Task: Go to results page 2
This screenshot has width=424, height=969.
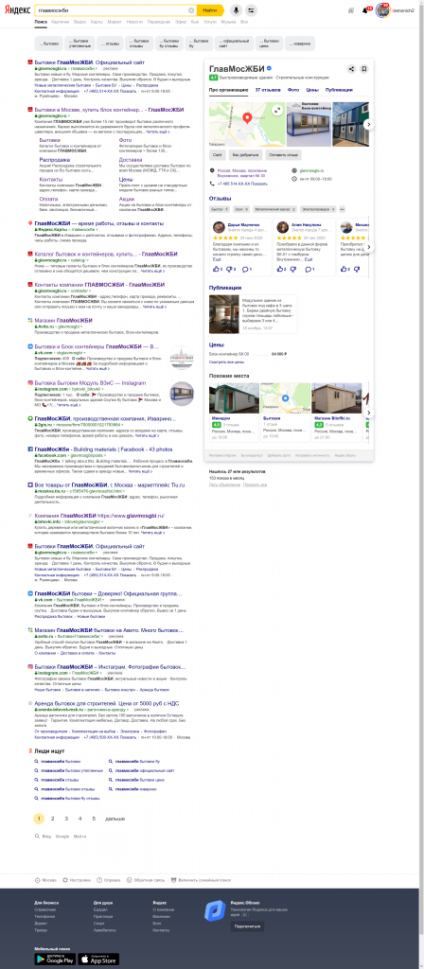Action: (53, 819)
